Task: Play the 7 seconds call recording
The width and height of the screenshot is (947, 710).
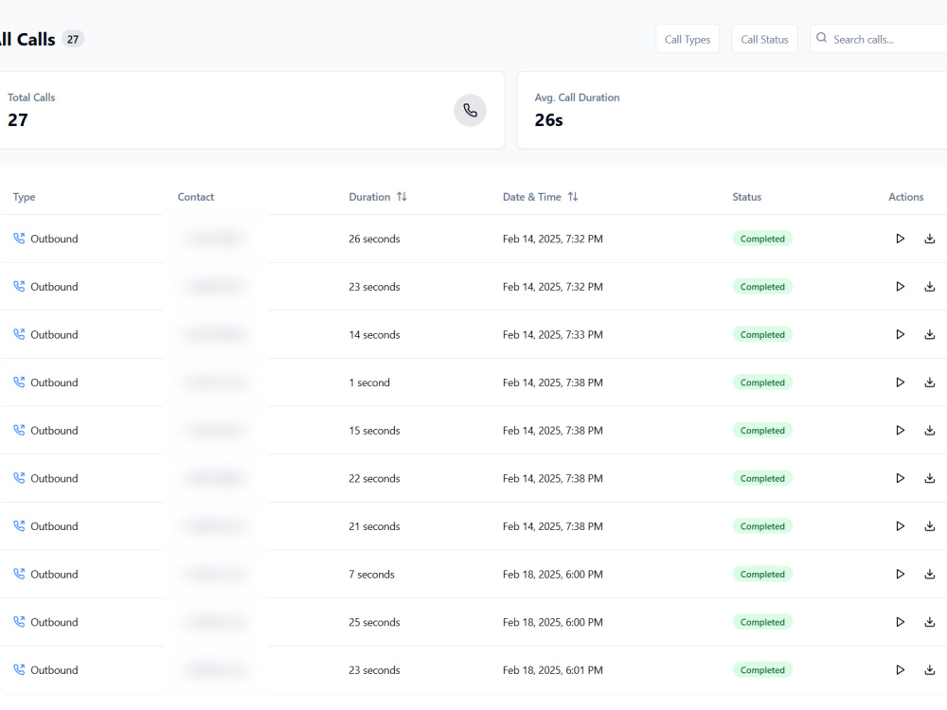Action: pyautogui.click(x=900, y=575)
